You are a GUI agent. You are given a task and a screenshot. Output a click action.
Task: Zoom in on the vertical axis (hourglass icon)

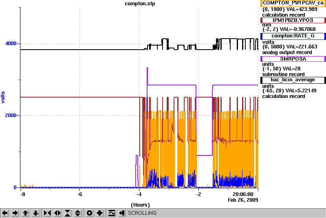pyautogui.click(x=68, y=213)
